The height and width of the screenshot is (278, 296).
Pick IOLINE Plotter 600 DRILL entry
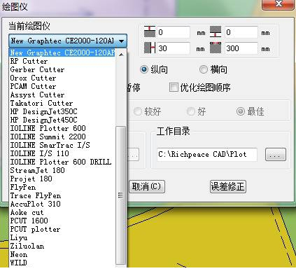(x=61, y=162)
